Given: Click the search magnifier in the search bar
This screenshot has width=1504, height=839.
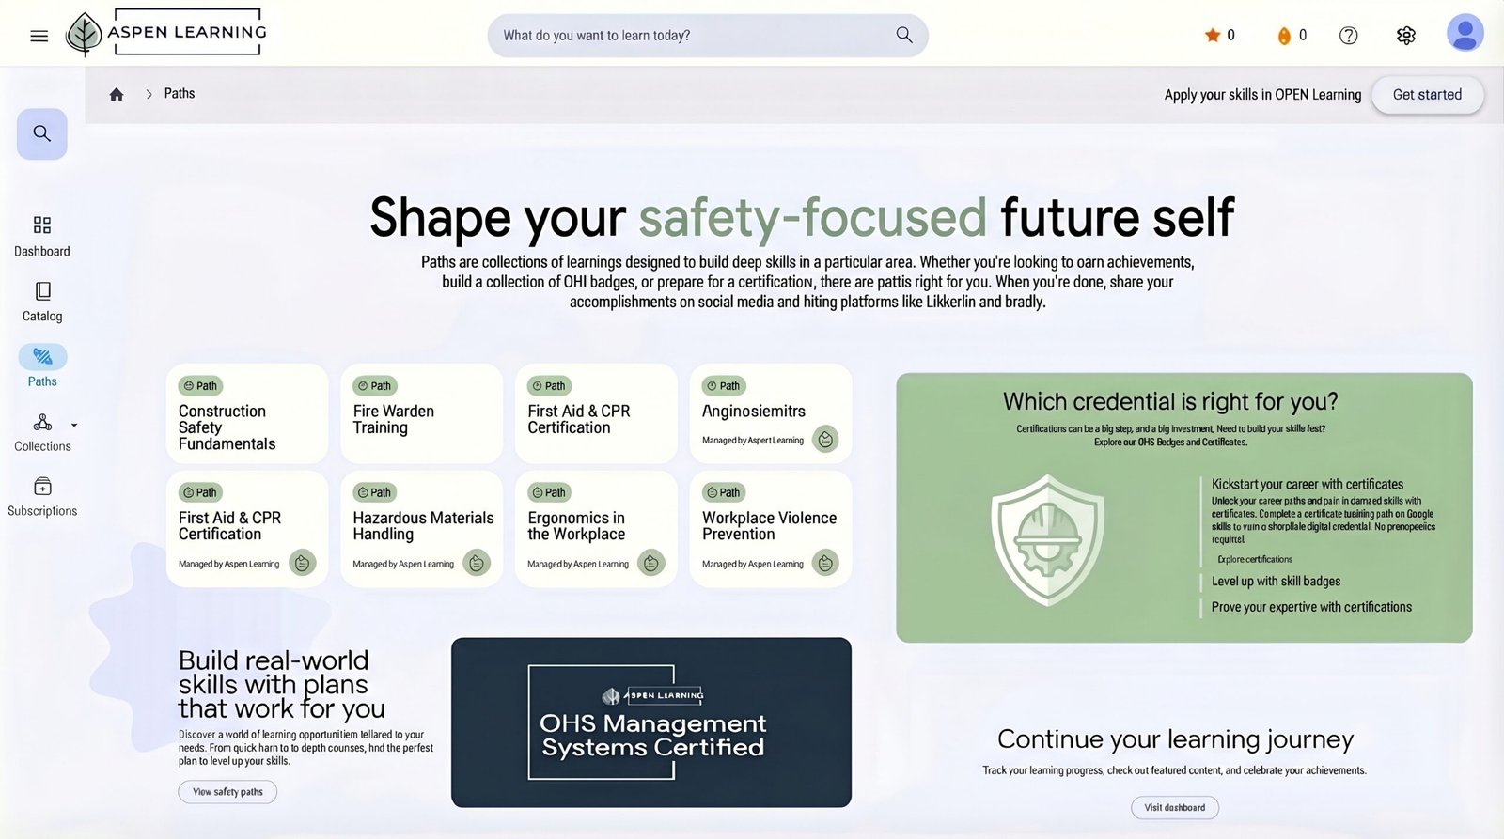Looking at the screenshot, I should point(904,35).
